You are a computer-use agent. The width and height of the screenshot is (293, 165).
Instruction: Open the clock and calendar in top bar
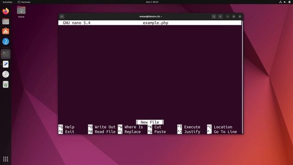pyautogui.click(x=152, y=2)
